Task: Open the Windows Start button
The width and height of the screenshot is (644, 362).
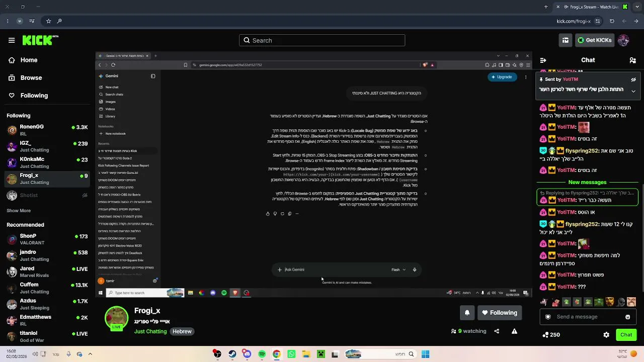Action: 425,354
